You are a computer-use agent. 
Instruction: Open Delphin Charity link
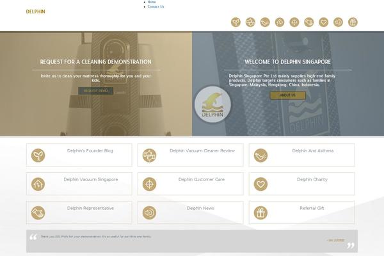pyautogui.click(x=312, y=179)
